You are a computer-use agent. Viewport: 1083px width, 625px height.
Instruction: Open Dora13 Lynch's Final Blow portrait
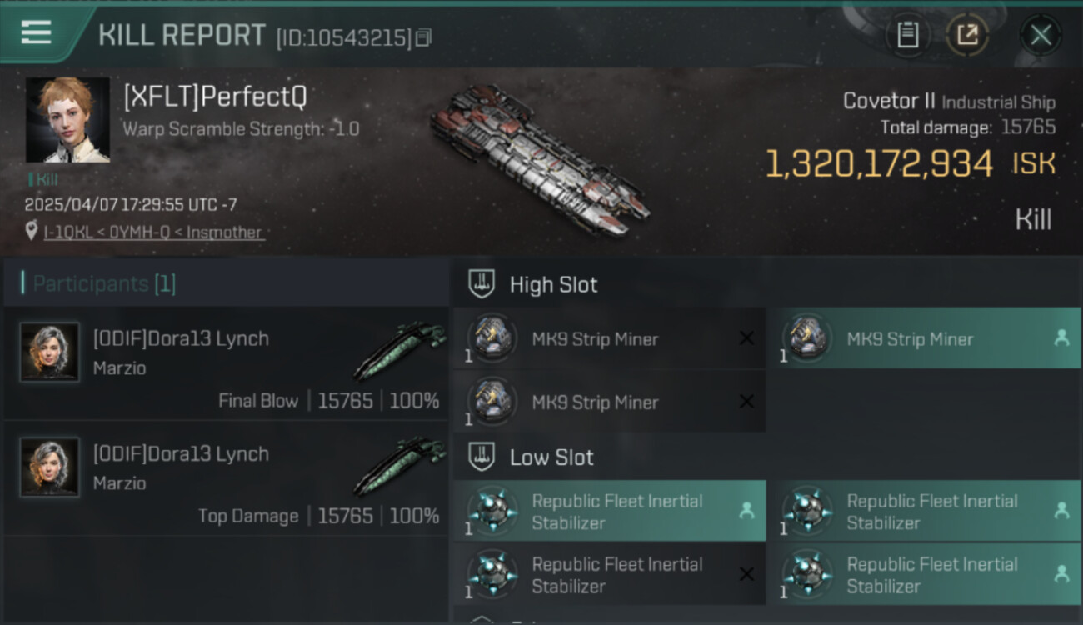[50, 352]
